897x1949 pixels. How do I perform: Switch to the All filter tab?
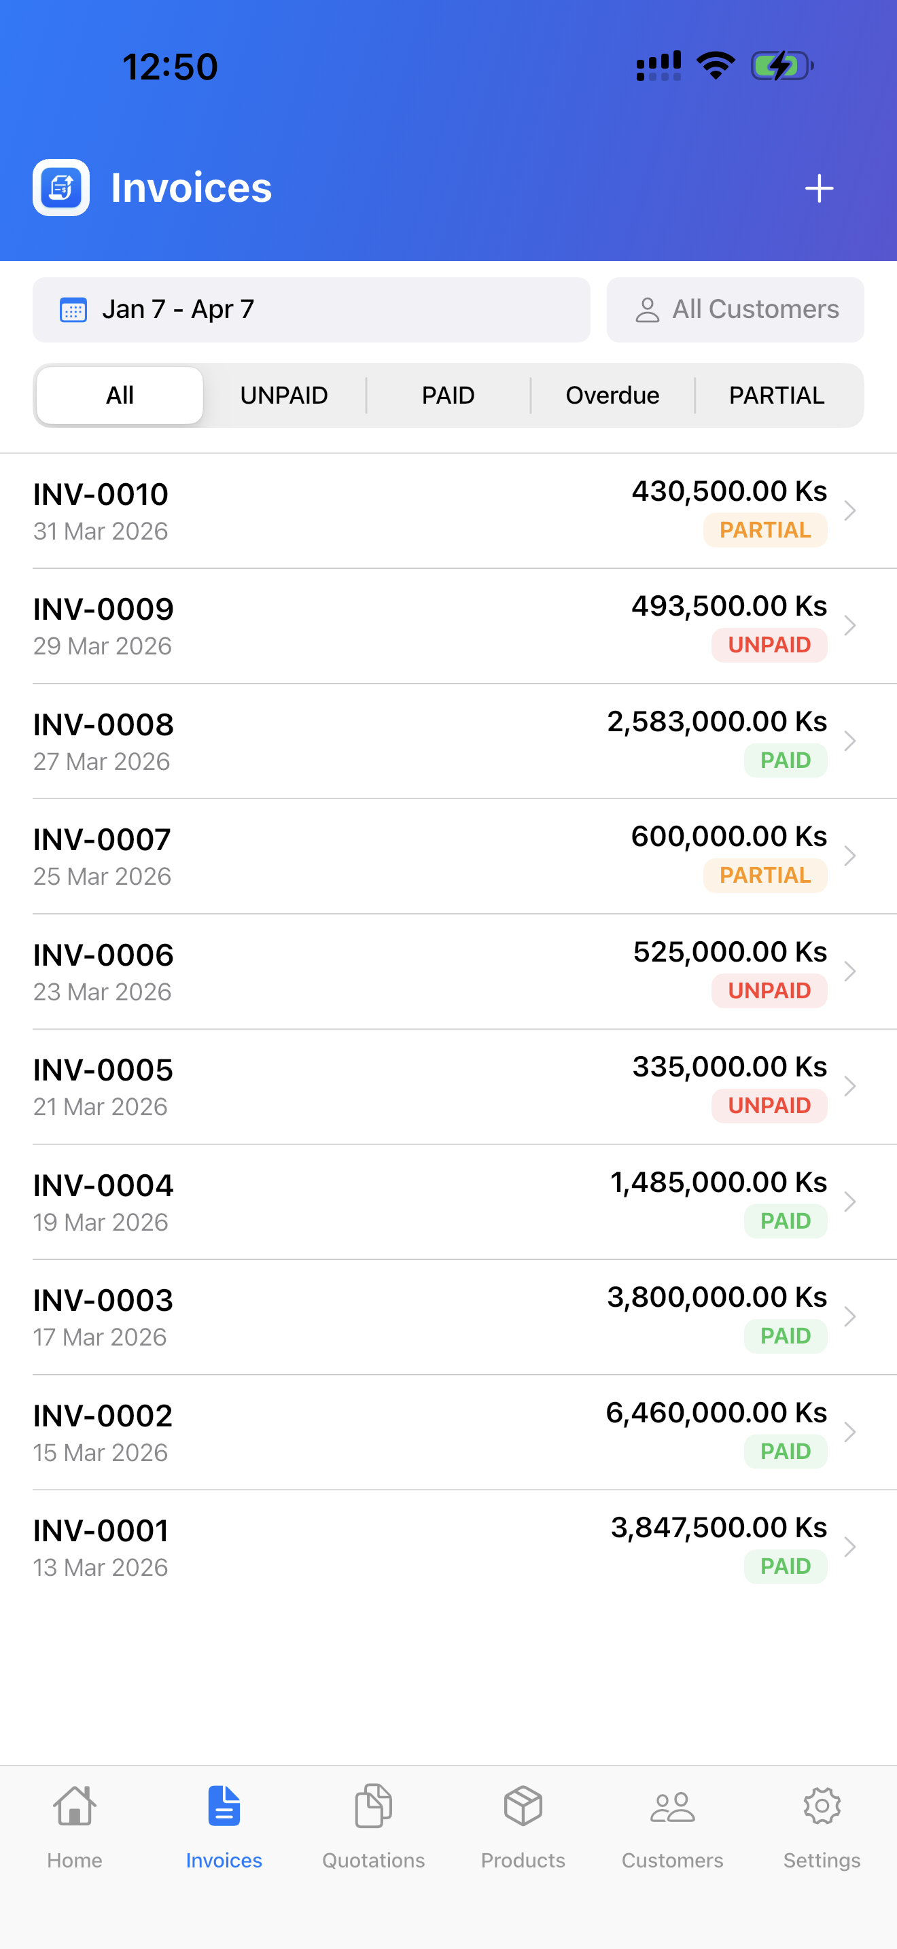(120, 396)
